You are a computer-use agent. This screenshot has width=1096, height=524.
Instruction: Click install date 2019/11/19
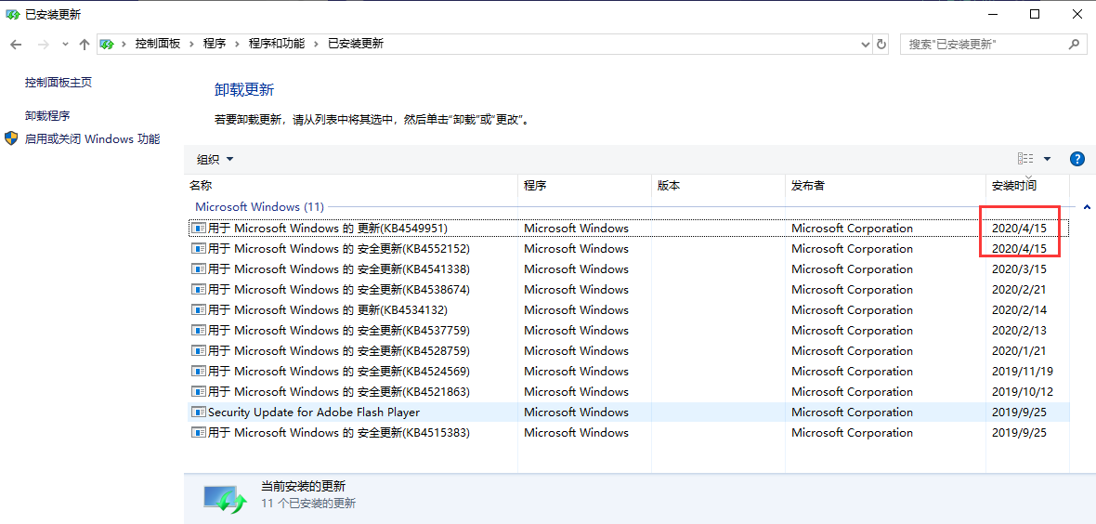[x=1023, y=372]
